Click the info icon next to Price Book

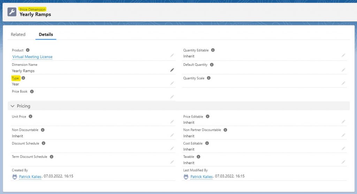pyautogui.click(x=32, y=91)
